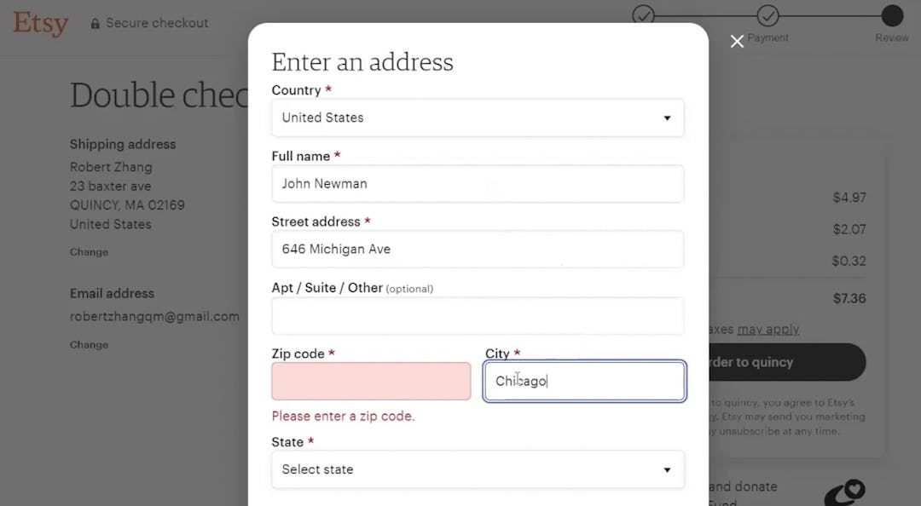The width and height of the screenshot is (921, 506).
Task: Select the Payment step label
Action: click(x=768, y=37)
